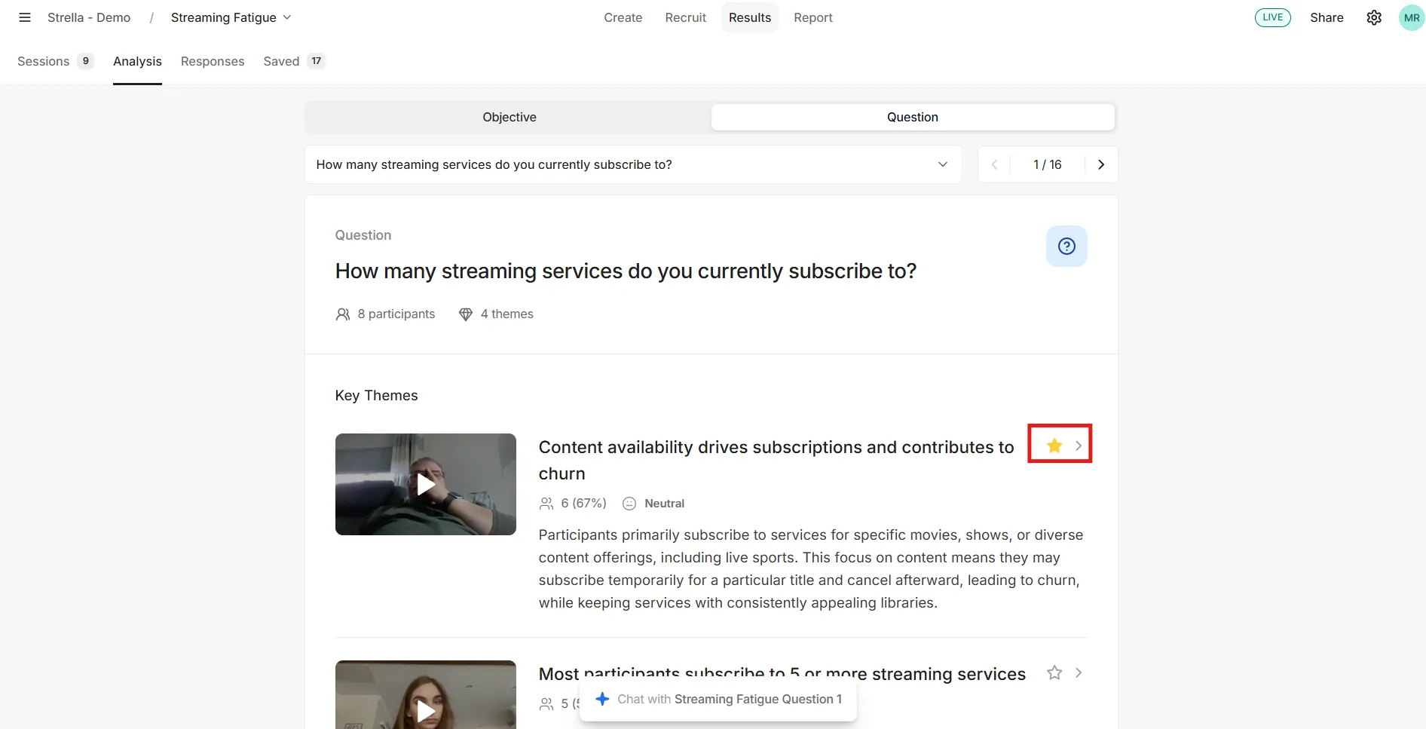Click the Strella - Demo breadcrumb
This screenshot has height=729, width=1426.
coord(89,17)
